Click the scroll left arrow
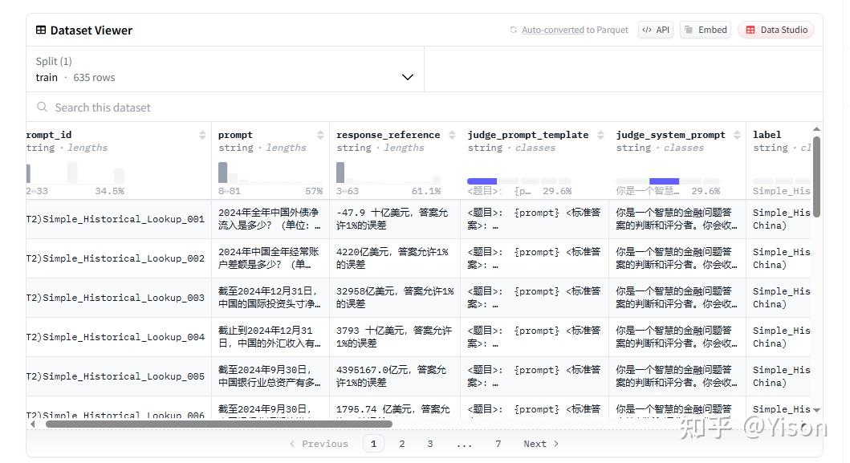 coord(33,424)
